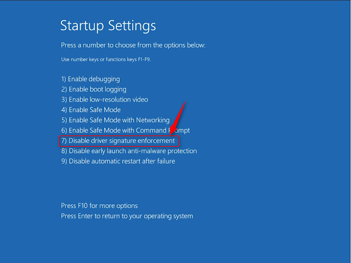Choose option 2 Enable boot logging
The image size is (351, 263).
[94, 89]
